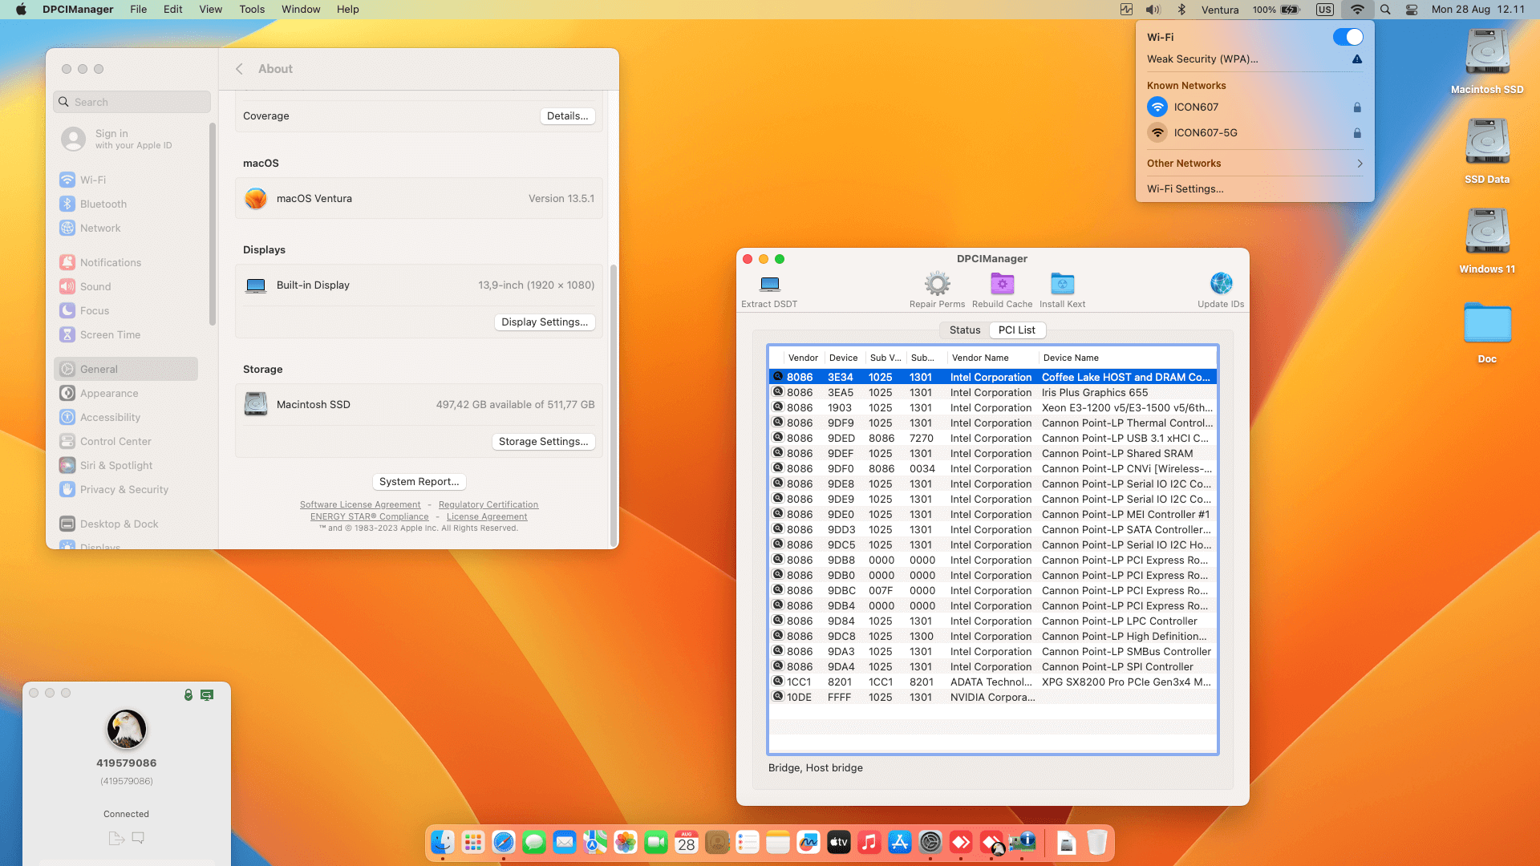1540x866 pixels.
Task: Click the back chevron in the About pane
Action: pos(239,69)
